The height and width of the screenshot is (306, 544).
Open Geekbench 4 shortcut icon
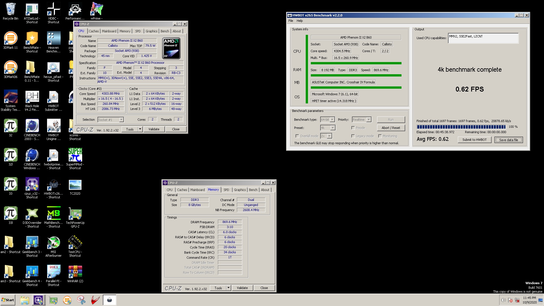[x=32, y=276]
